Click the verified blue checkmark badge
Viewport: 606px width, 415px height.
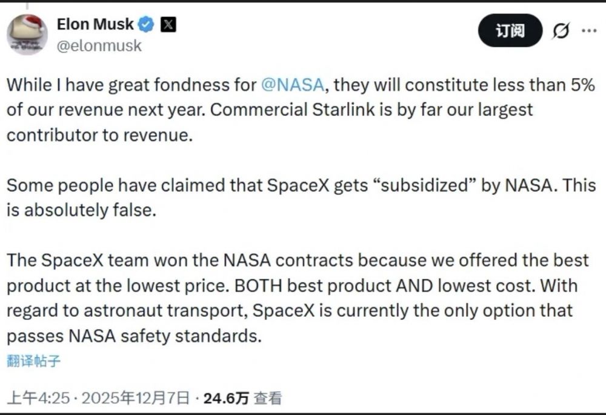(146, 25)
